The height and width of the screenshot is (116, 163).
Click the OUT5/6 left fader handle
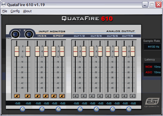pos(108,51)
